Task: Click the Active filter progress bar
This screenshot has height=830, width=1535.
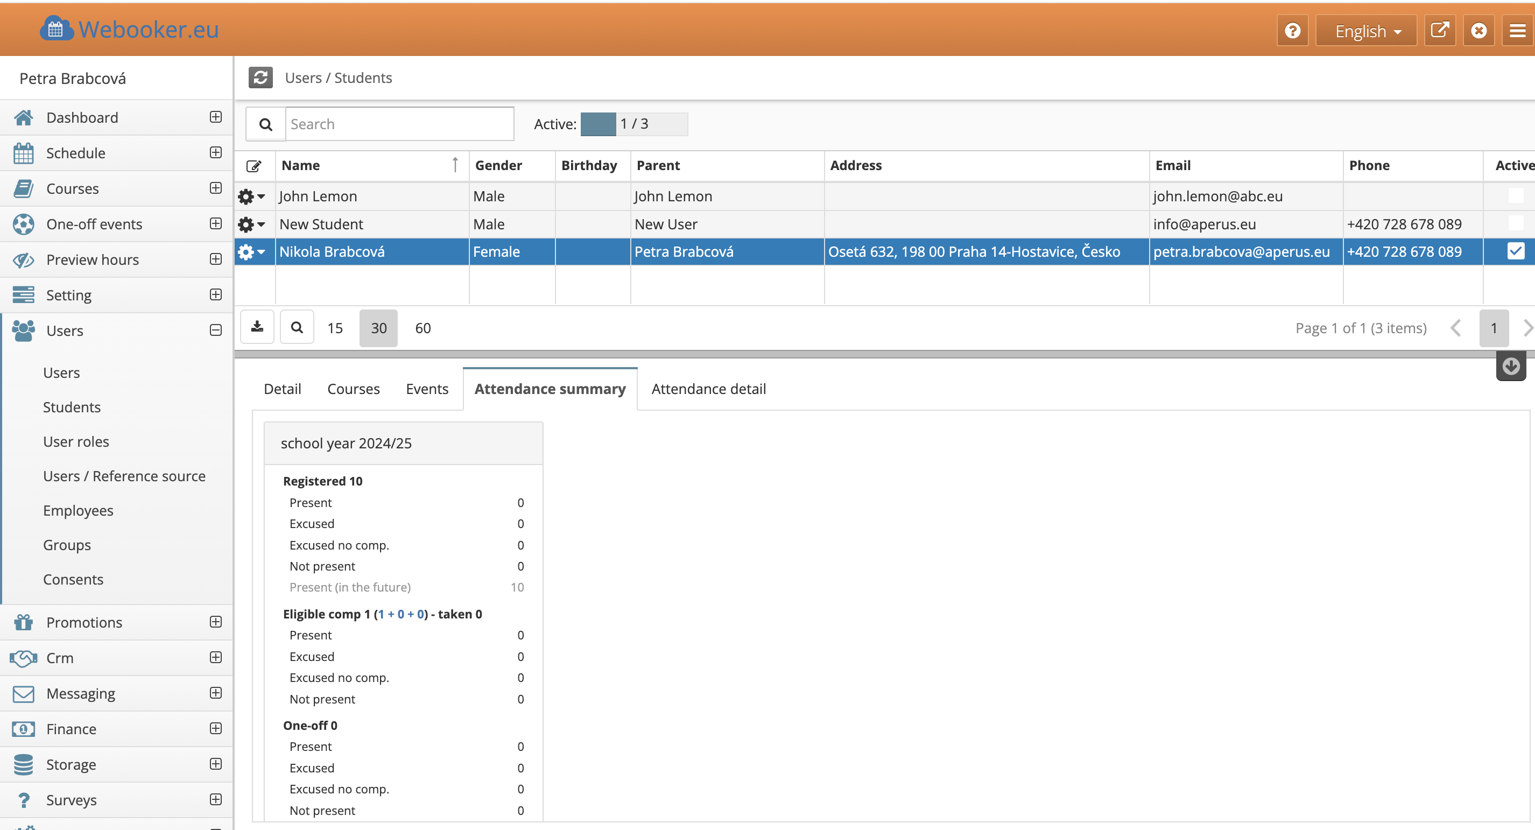Action: pos(633,124)
